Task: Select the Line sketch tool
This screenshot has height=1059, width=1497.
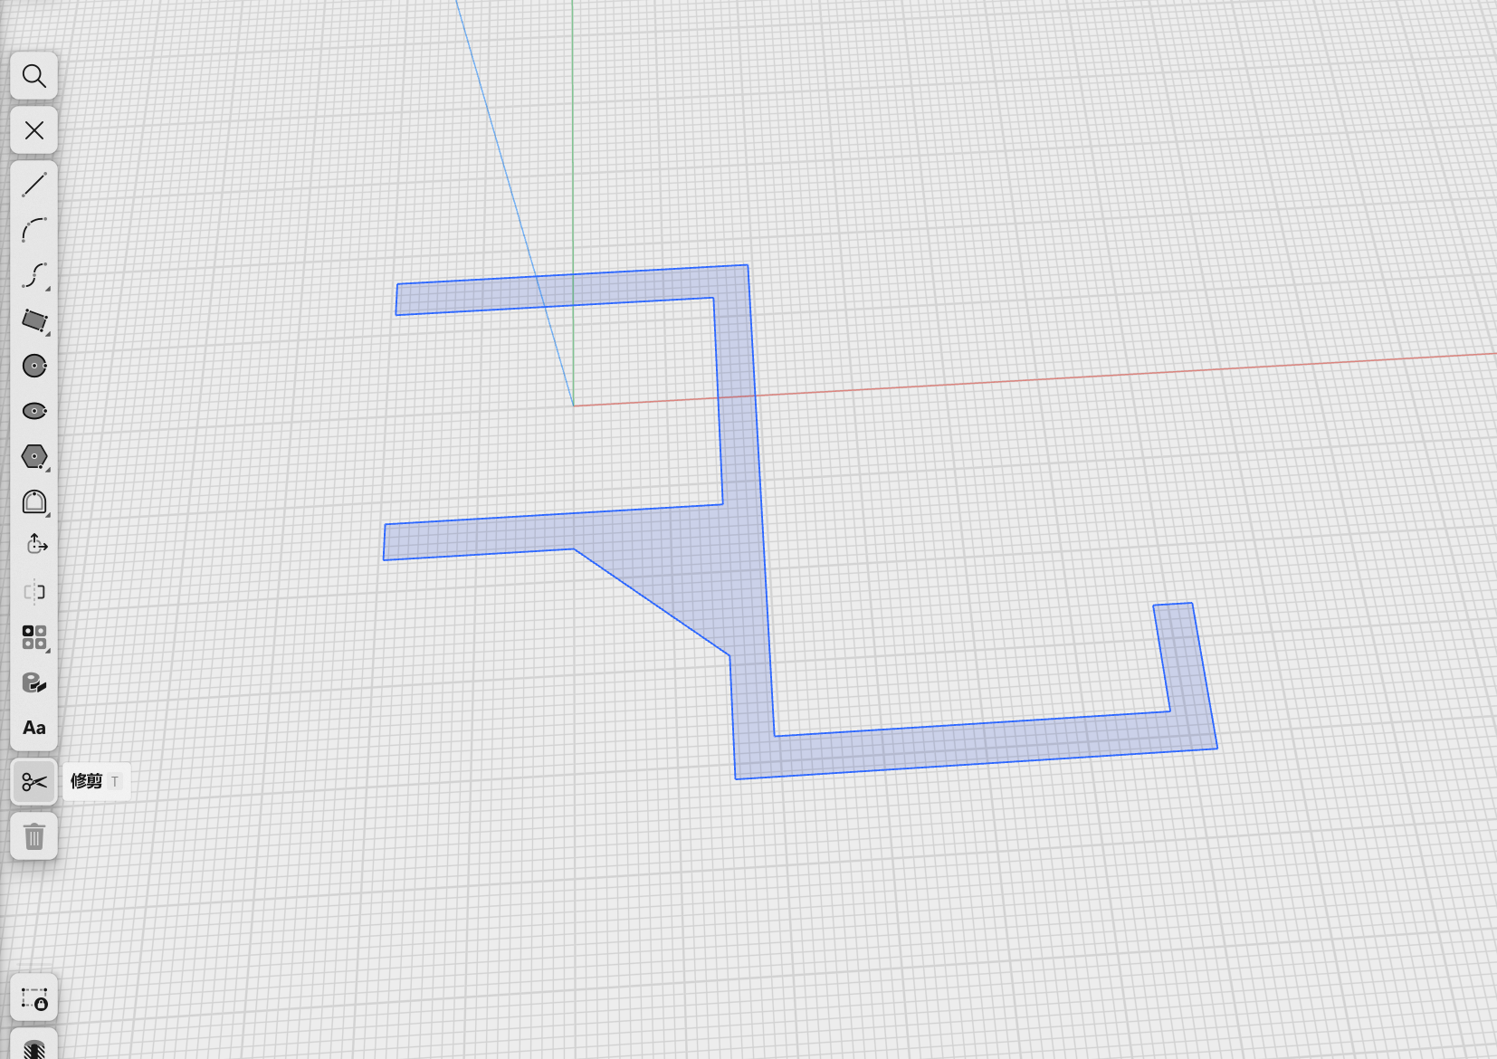Action: (34, 185)
